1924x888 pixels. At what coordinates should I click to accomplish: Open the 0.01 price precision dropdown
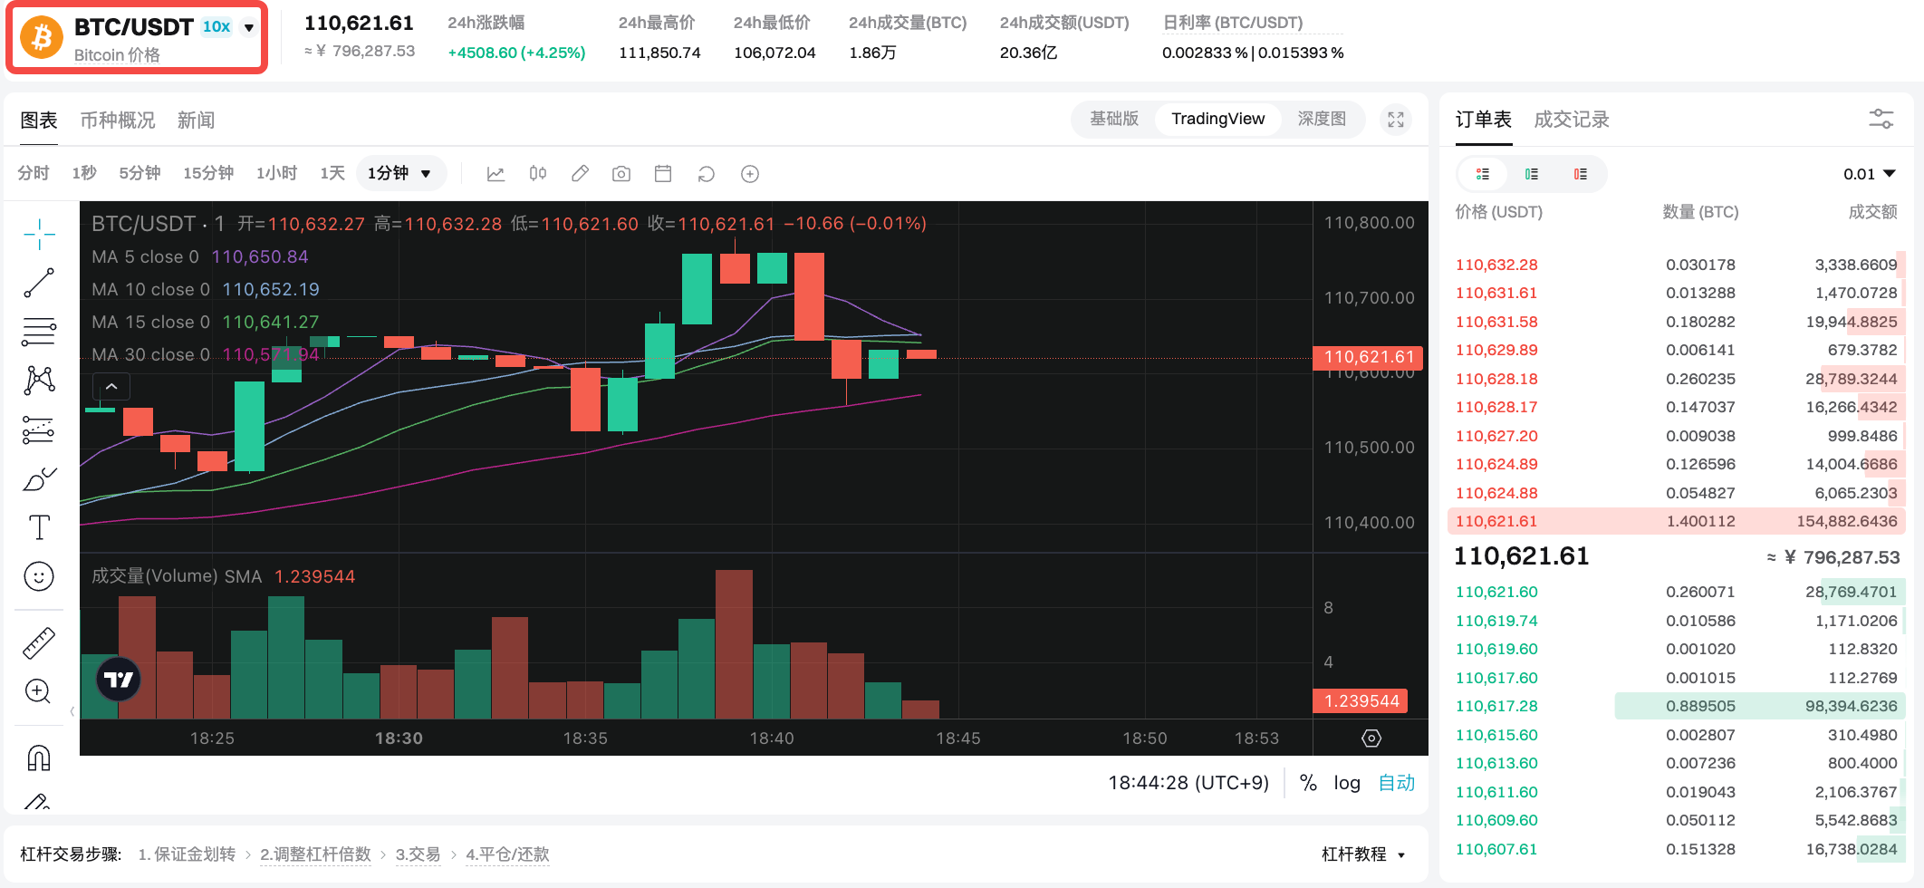point(1869,174)
